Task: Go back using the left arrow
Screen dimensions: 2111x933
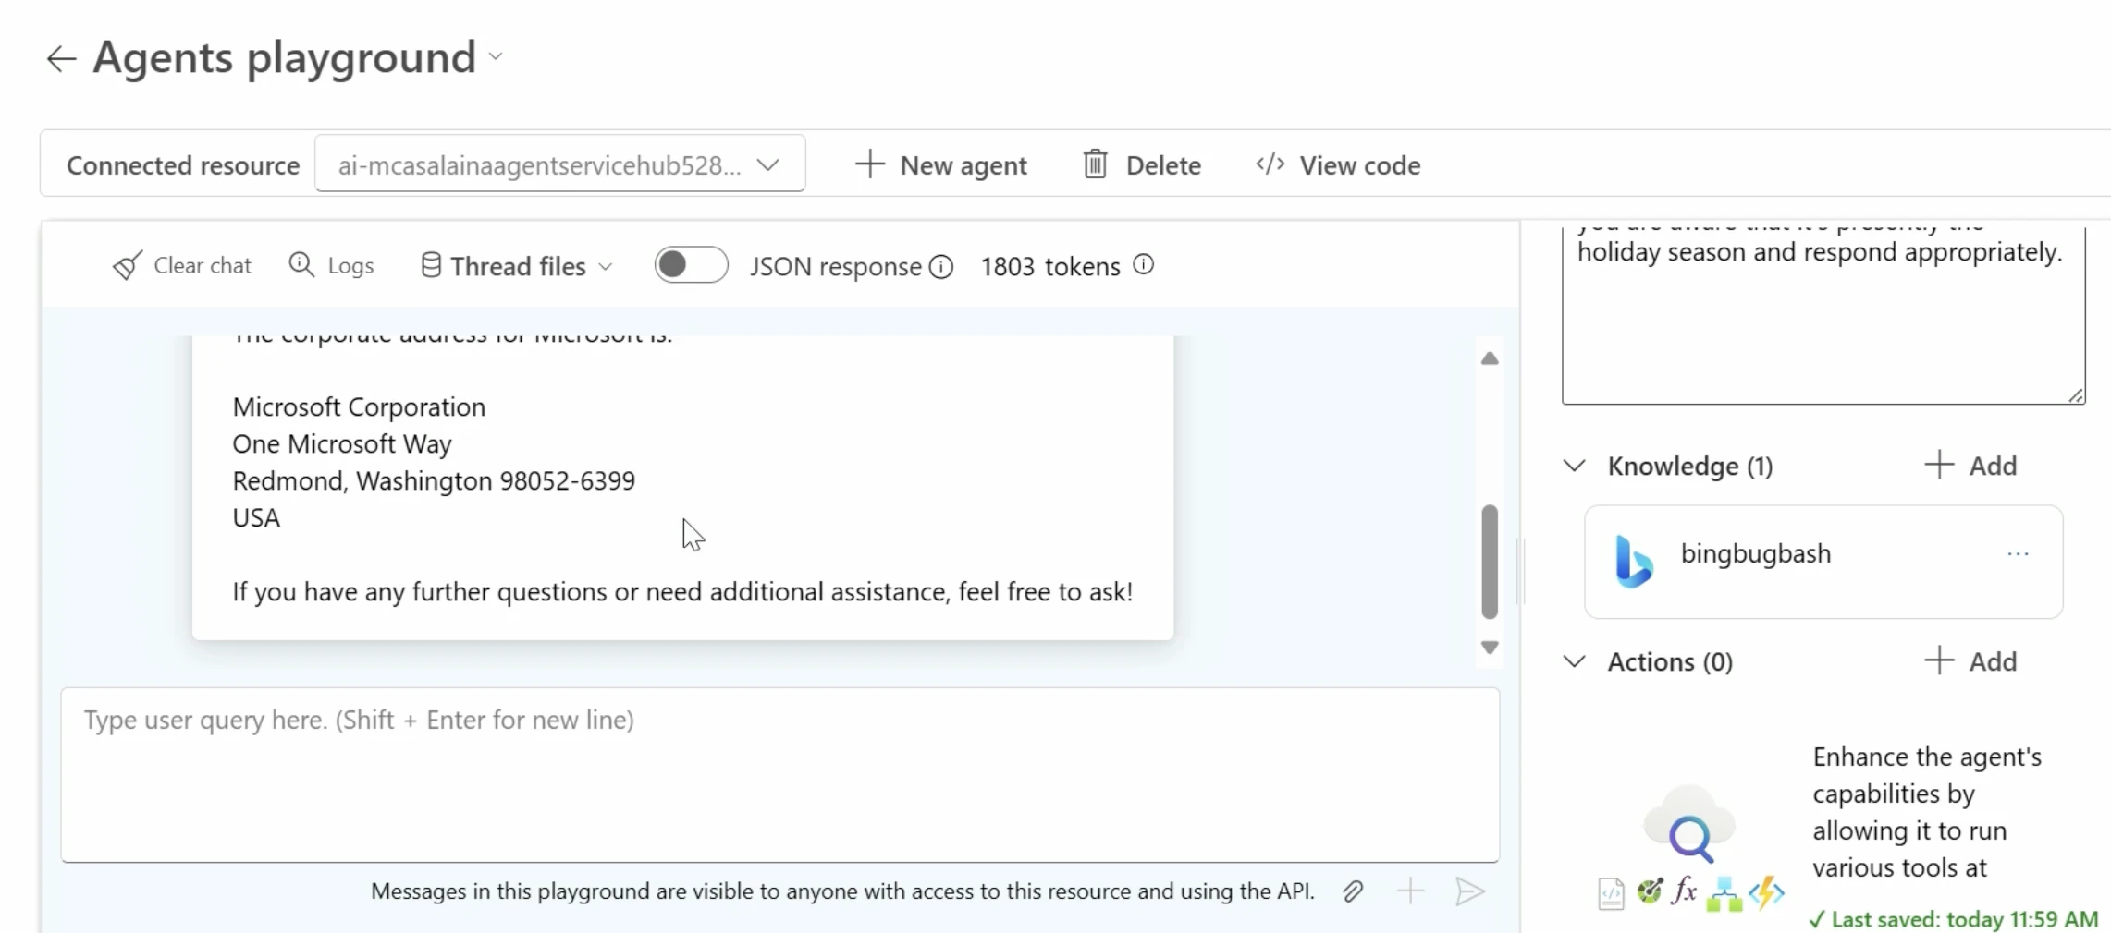Action: 61,58
